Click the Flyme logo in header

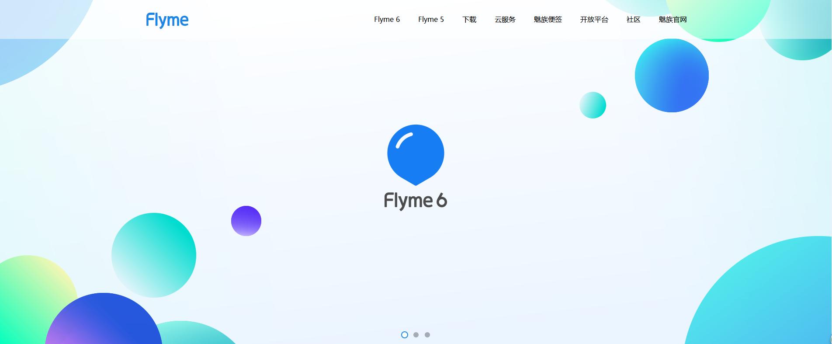click(x=167, y=20)
